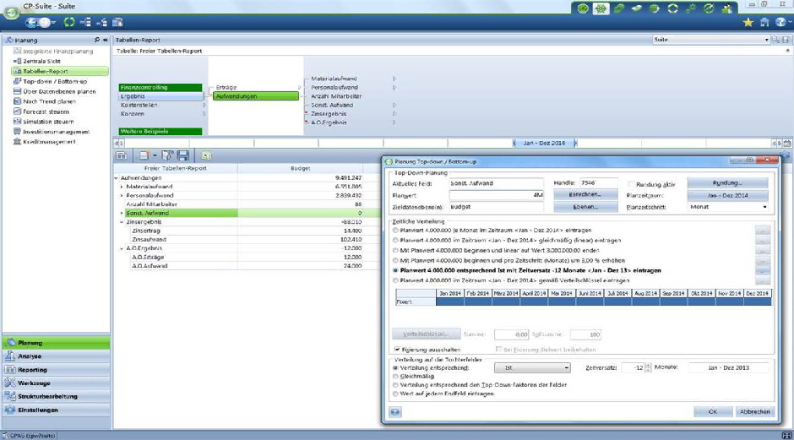This screenshot has height=440, width=794.
Task: Confirm the dialog with OK
Action: click(x=712, y=411)
